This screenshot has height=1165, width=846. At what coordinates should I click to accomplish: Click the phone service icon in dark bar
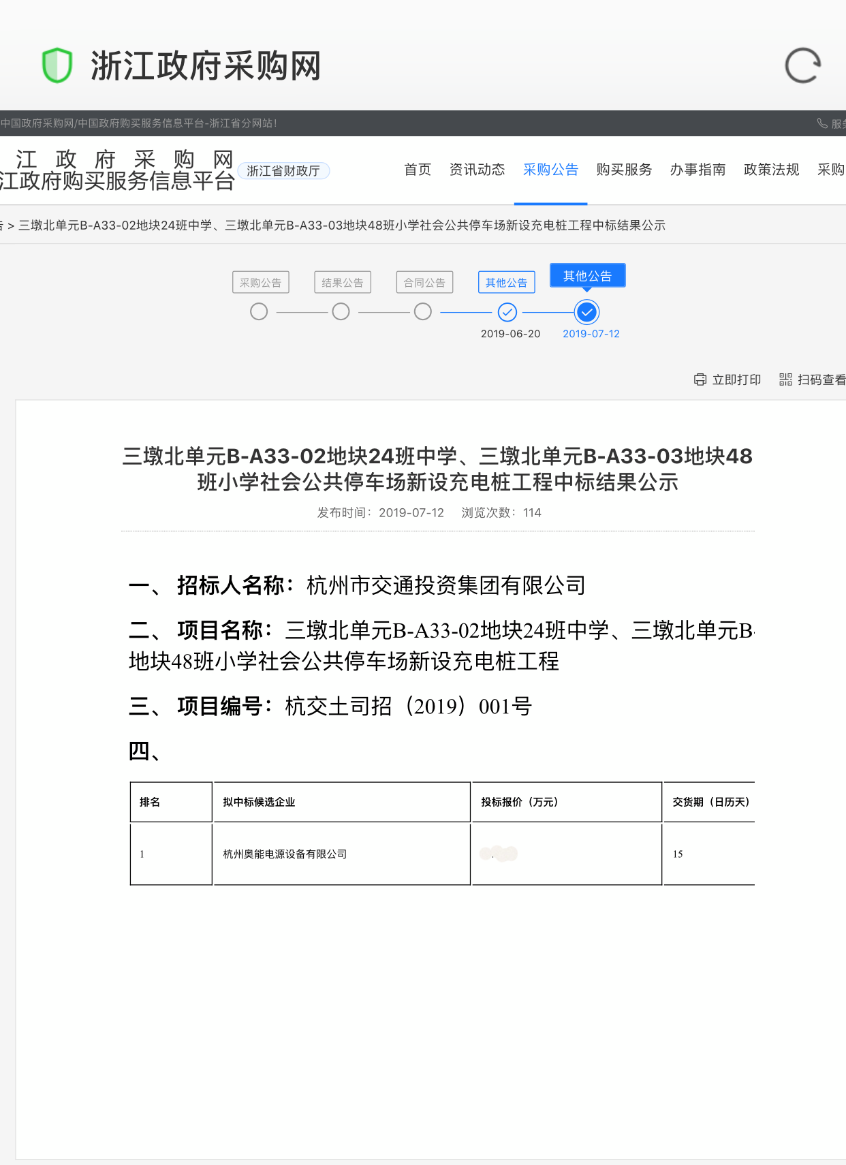822,123
